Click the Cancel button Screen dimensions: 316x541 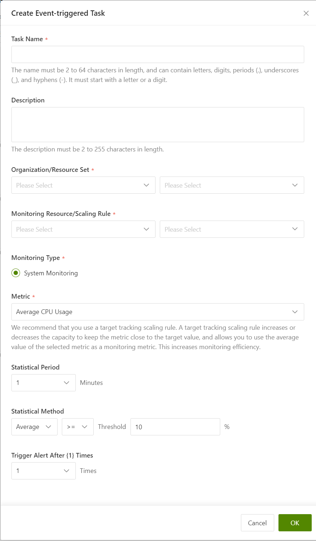tap(257, 523)
